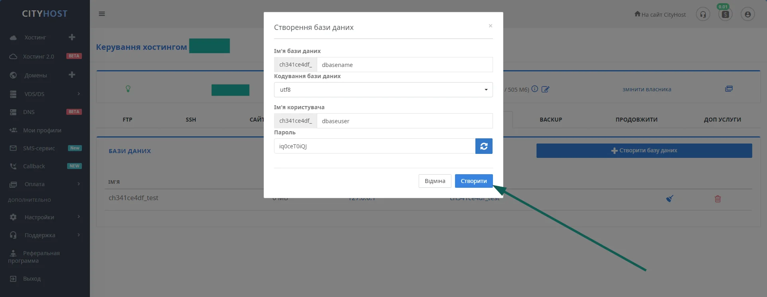Viewport: 767px width, 297px height.
Task: Click the змінити власника link
Action: 647,89
